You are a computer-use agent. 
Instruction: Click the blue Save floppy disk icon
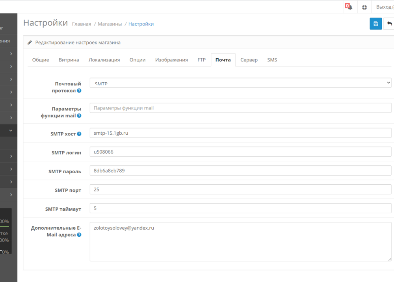[375, 24]
